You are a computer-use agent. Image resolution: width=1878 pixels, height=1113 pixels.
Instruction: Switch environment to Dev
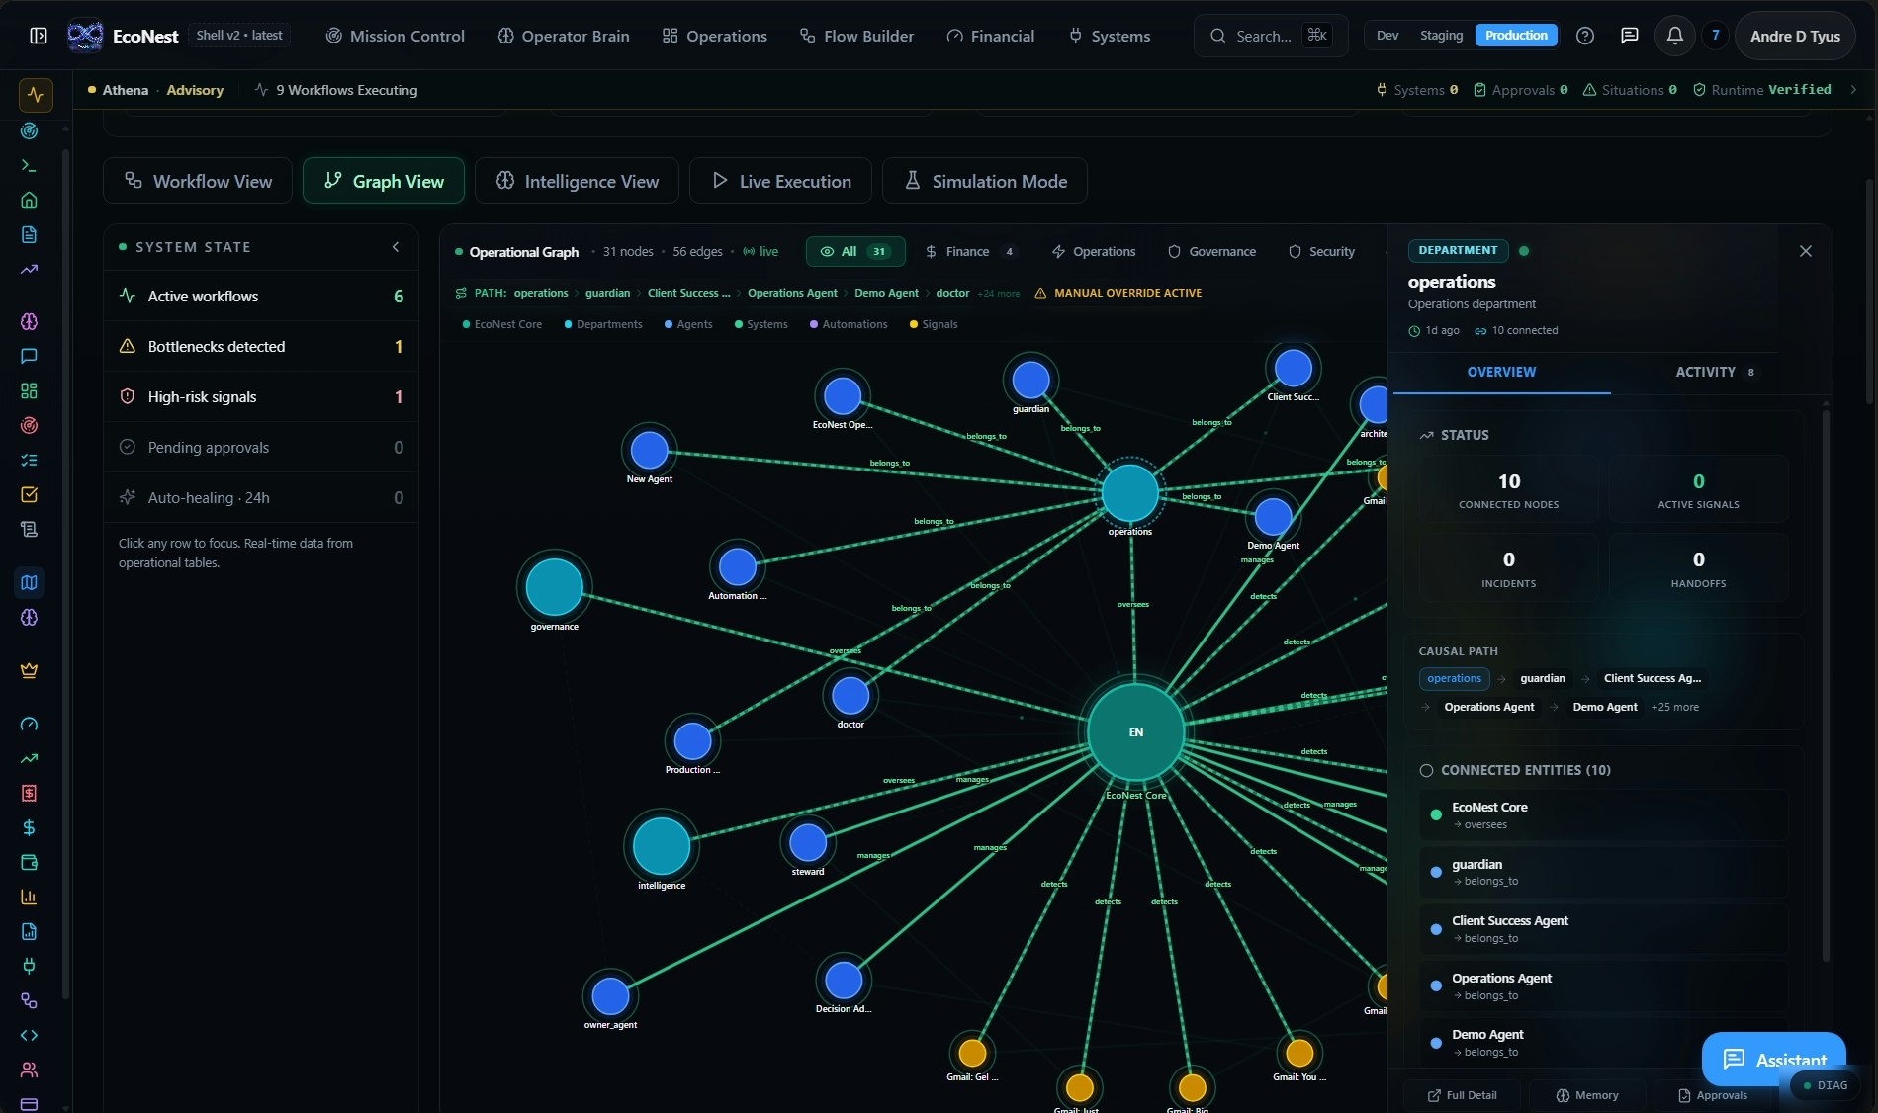[x=1387, y=36]
